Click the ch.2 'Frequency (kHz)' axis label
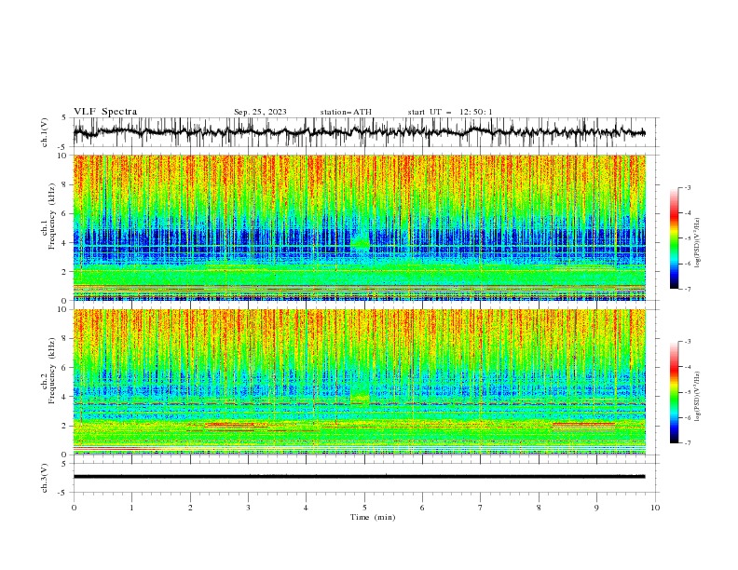 point(52,371)
